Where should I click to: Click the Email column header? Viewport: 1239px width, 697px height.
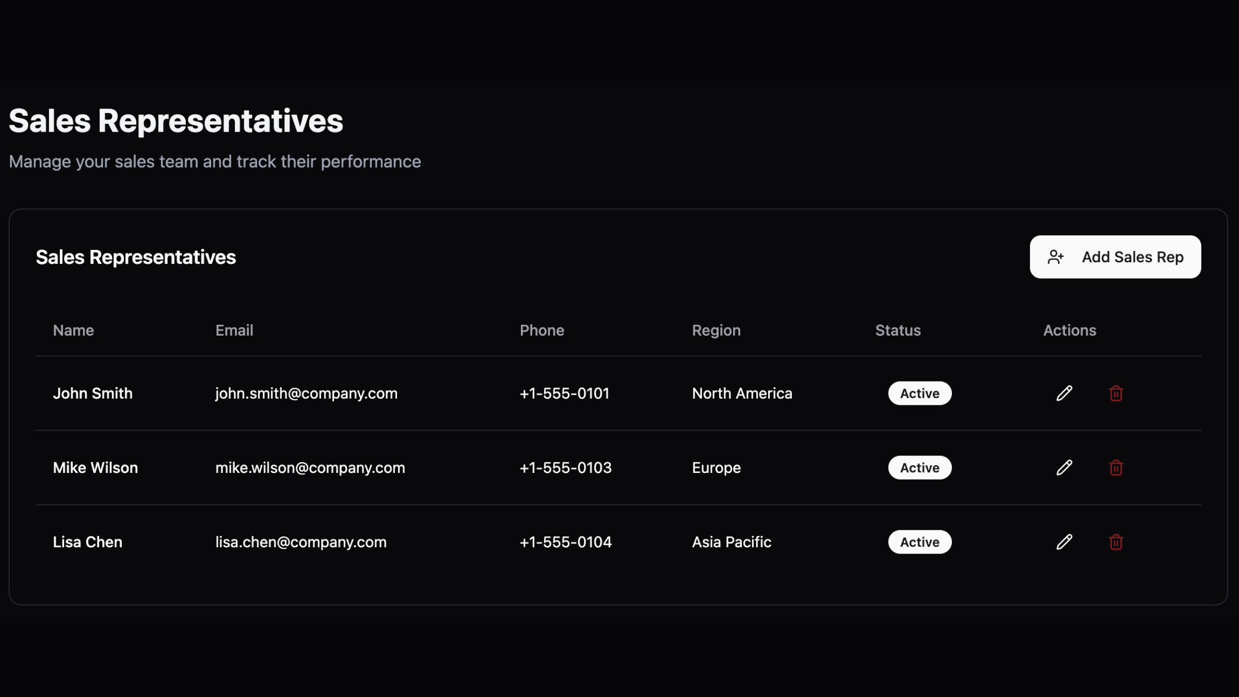click(x=234, y=330)
